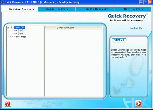Click the Disk1 drive icon
Screen dimensions: 153x110
pos(15,34)
